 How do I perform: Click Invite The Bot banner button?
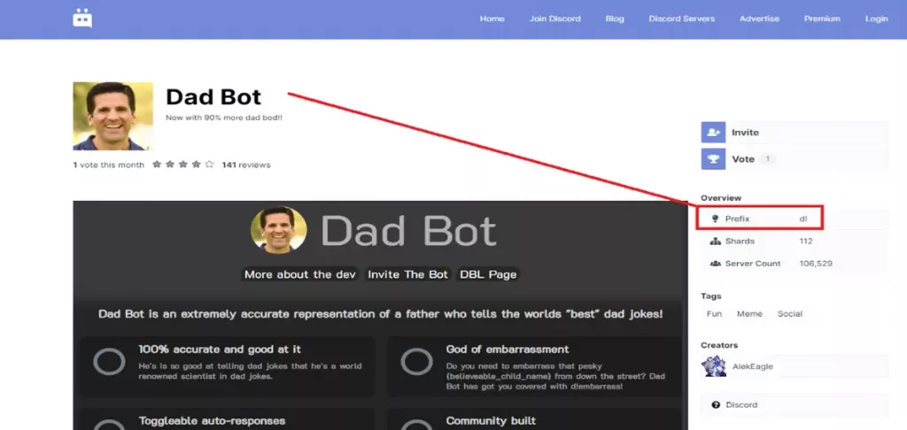(407, 274)
